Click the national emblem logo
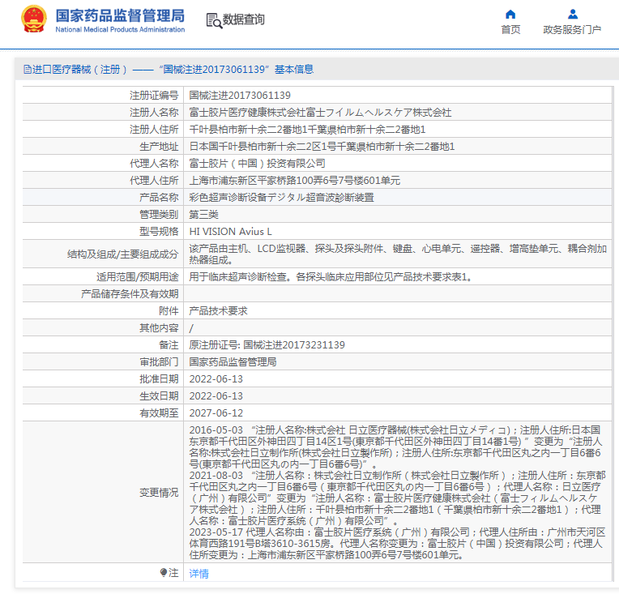Viewport: 619px width, 594px height. point(33,19)
